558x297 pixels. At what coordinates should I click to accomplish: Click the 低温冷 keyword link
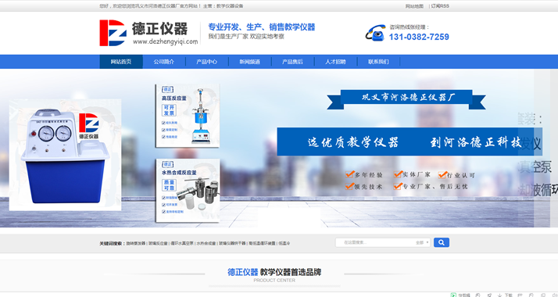[284, 243]
